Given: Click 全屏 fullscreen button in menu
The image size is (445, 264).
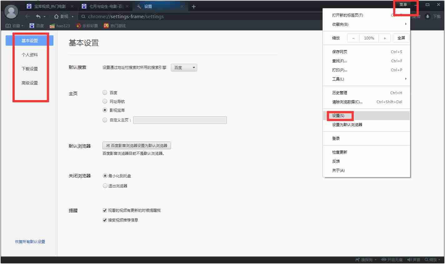Looking at the screenshot, I should tap(401, 38).
